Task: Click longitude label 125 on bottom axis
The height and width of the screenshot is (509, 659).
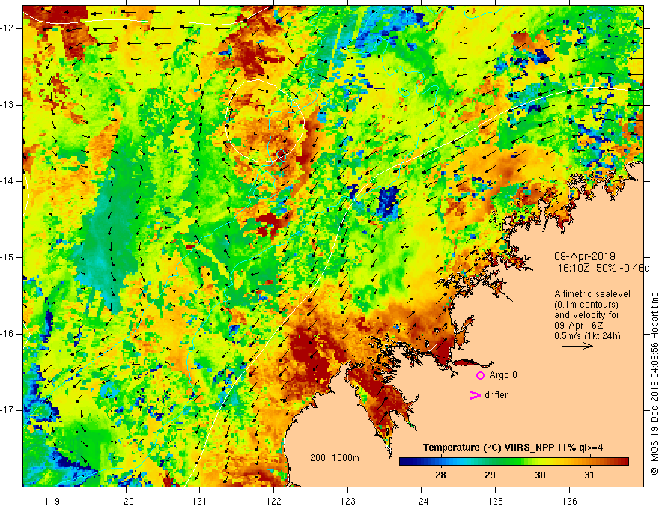Action: [x=496, y=501]
